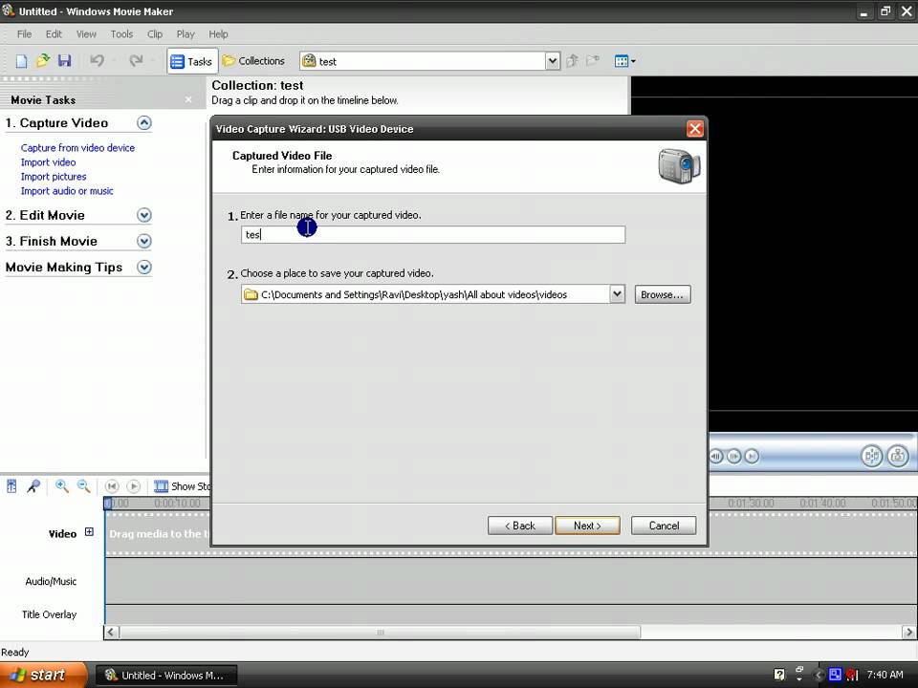
Task: Redo the action in toolbar
Action: [136, 61]
